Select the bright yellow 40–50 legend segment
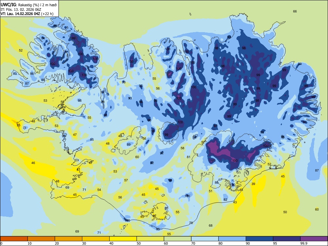328x246 pixels. (123, 239)
